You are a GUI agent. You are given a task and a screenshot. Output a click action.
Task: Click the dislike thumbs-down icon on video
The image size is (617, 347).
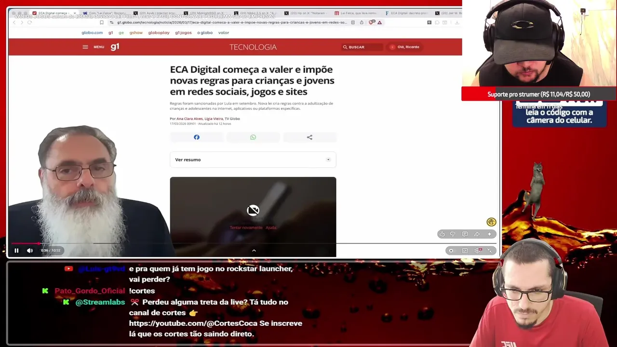coord(453,234)
